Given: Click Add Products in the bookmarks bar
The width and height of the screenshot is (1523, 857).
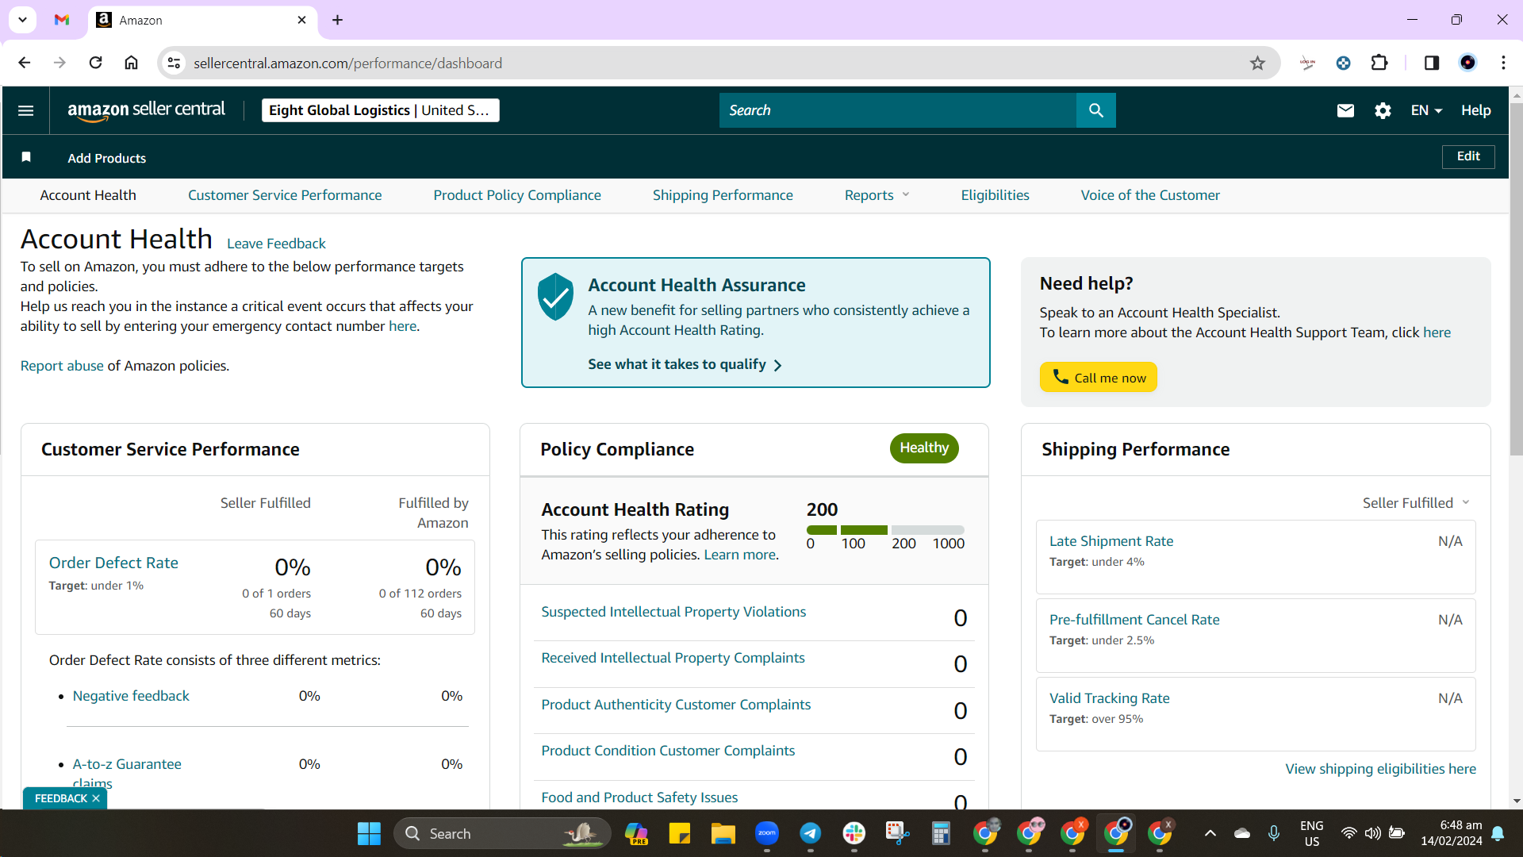Looking at the screenshot, I should (107, 158).
